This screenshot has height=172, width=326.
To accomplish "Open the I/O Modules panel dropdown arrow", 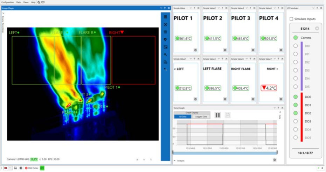I will [313, 8].
